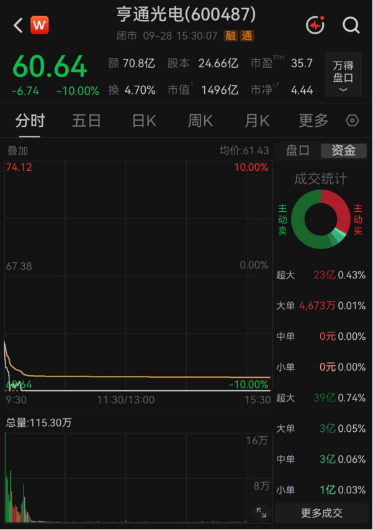Select the 资金 panel toggle

344,150
